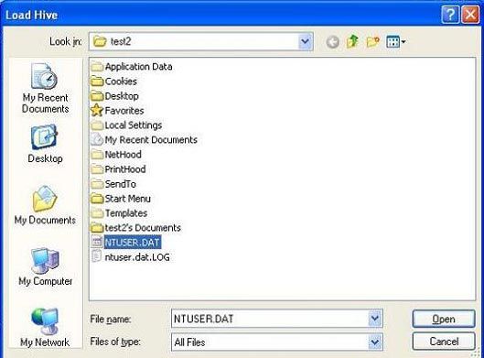Select the SendTo folder icon

pos(97,184)
